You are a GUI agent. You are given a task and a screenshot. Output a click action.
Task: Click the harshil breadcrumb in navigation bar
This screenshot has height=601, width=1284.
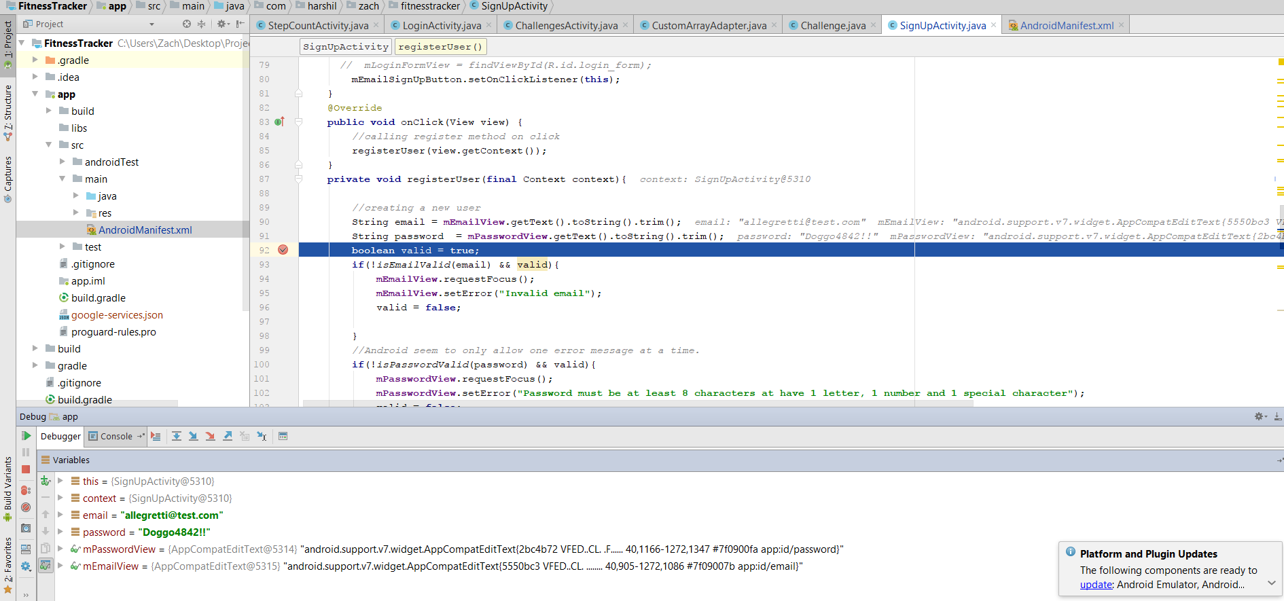322,6
